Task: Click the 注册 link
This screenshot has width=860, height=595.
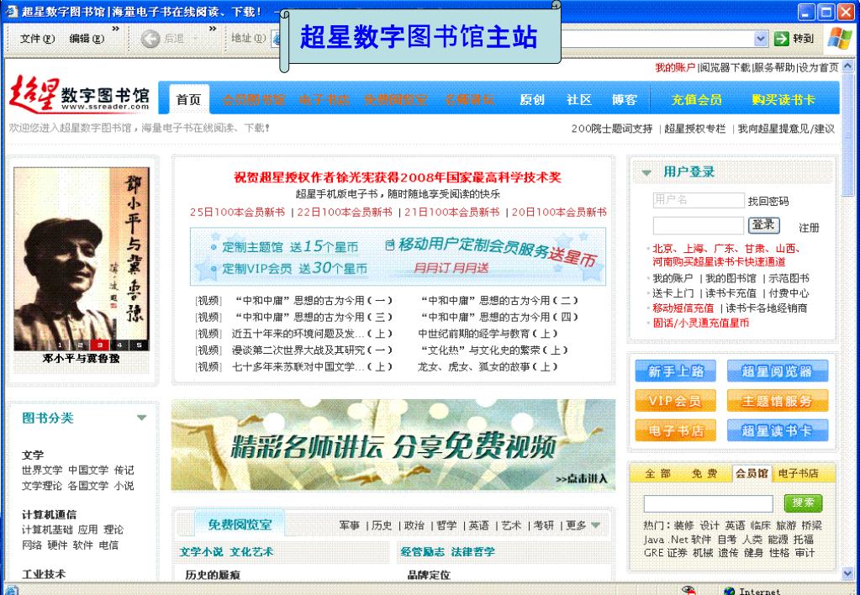Action: 809,228
